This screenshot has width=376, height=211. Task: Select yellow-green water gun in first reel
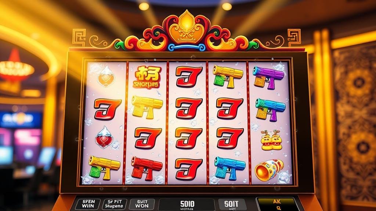104,167
